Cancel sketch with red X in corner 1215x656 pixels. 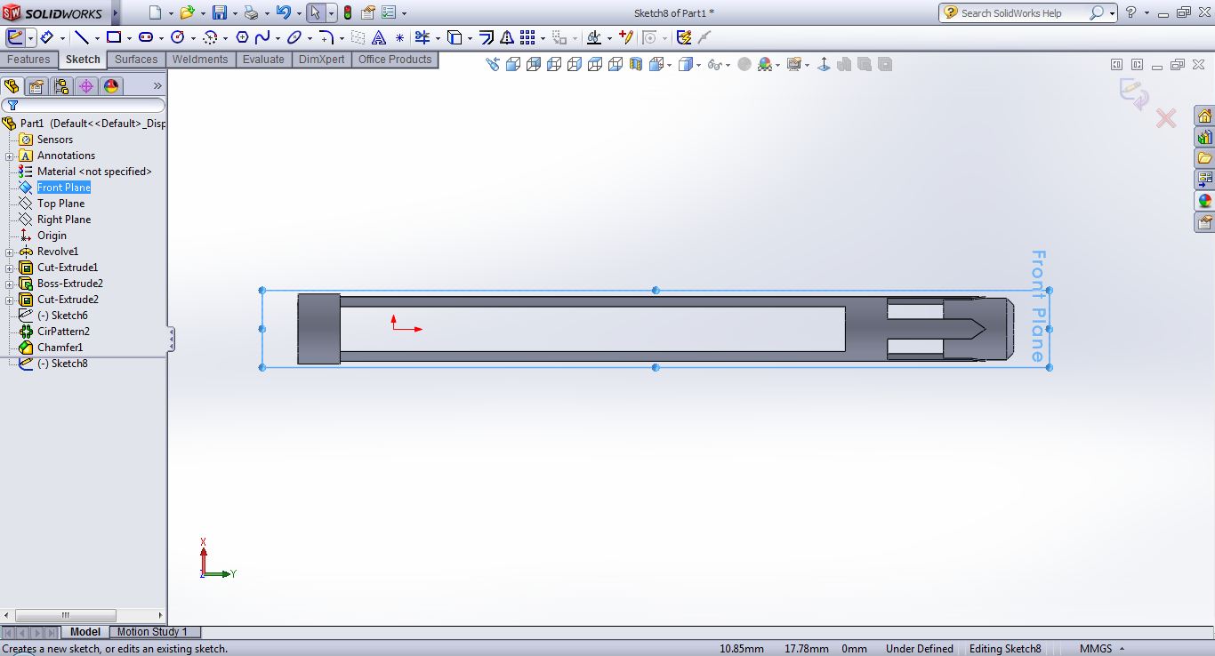coord(1165,118)
